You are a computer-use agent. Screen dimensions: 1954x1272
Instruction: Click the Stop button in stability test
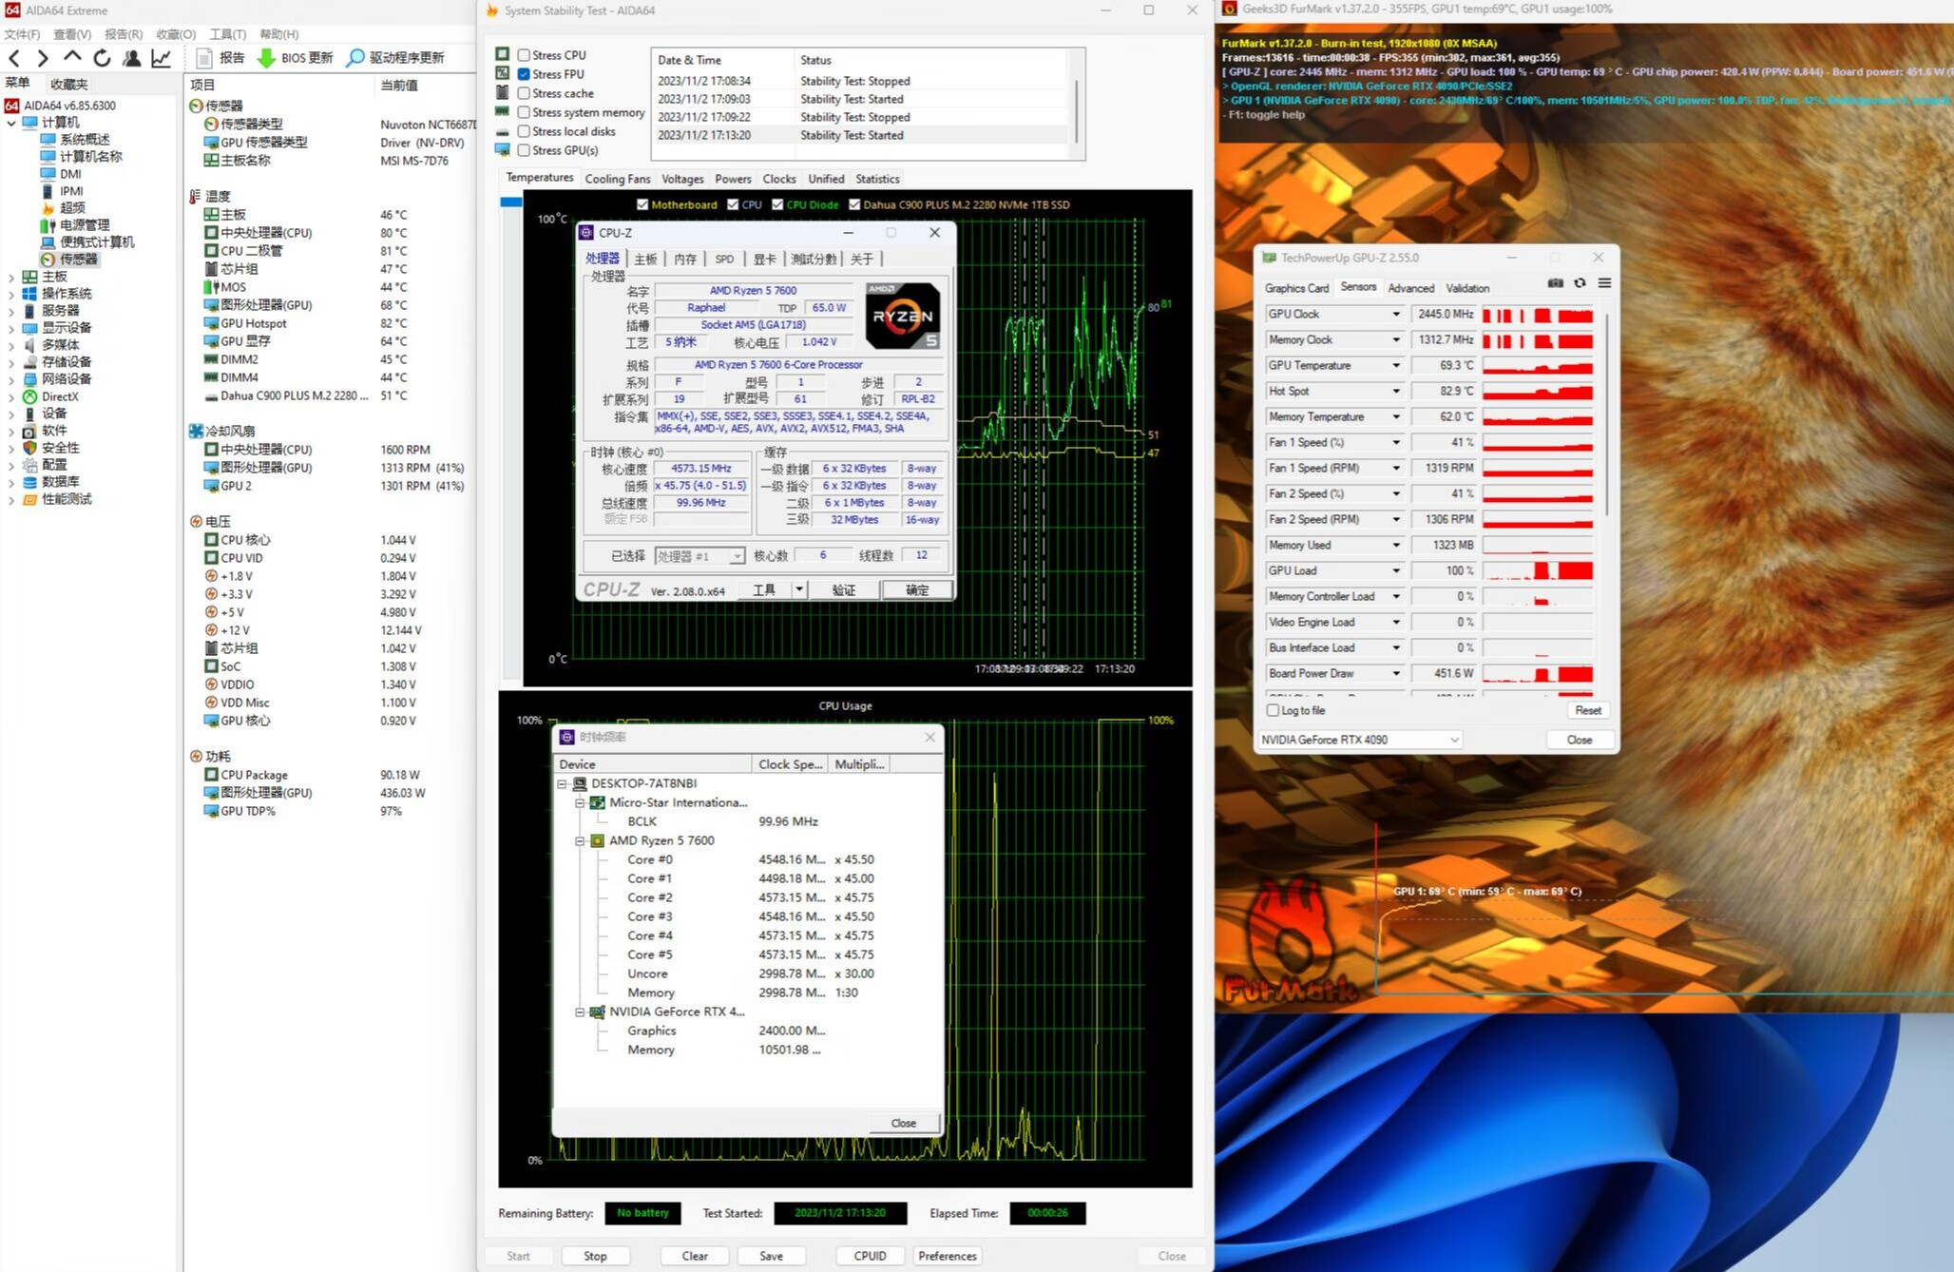[x=595, y=1256]
